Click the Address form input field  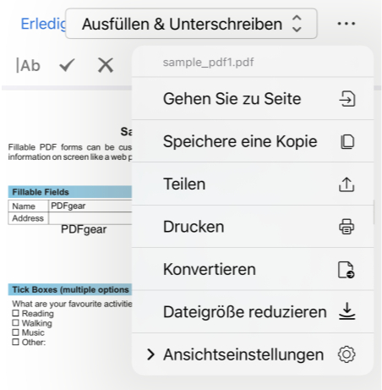click(90, 218)
